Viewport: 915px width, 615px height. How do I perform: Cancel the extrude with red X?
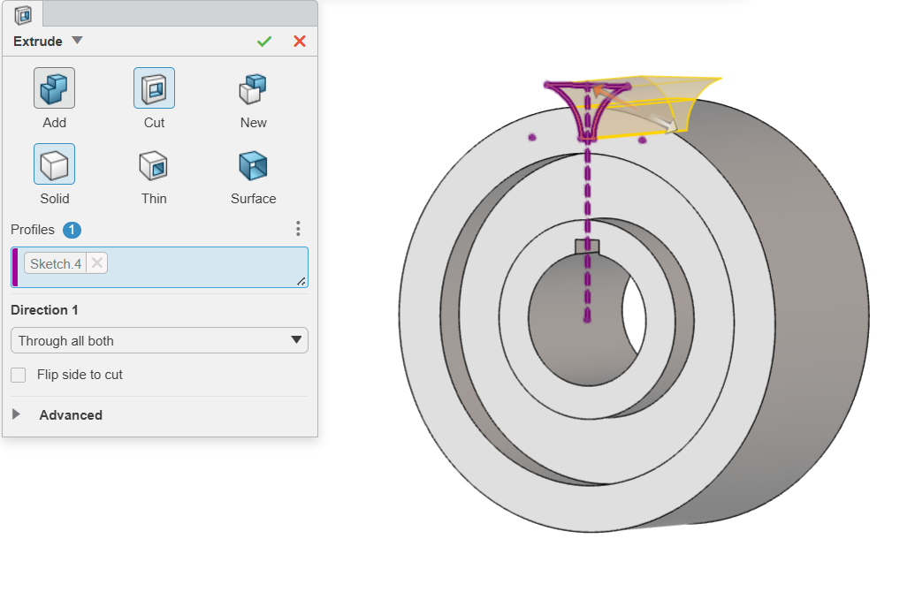(x=300, y=42)
